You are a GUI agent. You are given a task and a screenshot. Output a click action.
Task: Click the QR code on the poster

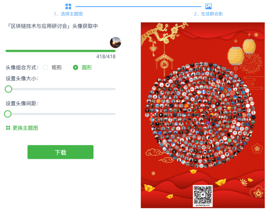[203, 196]
